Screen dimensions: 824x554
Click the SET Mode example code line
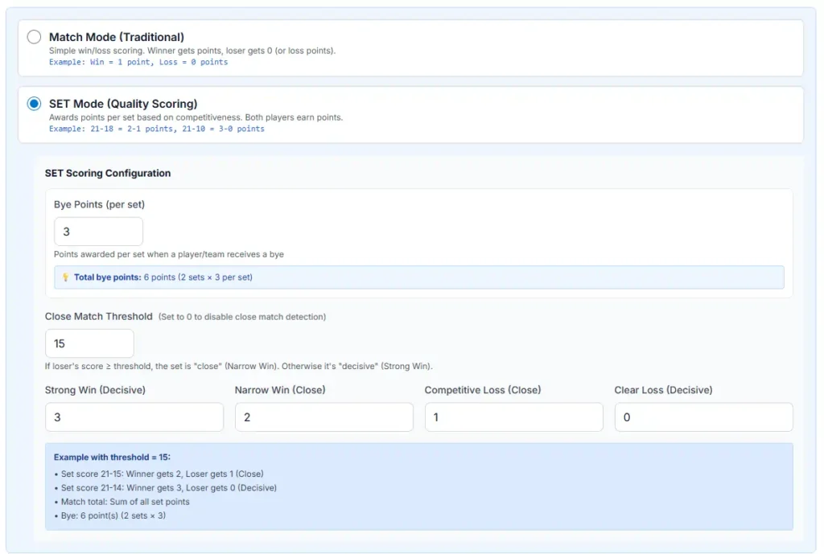157,129
